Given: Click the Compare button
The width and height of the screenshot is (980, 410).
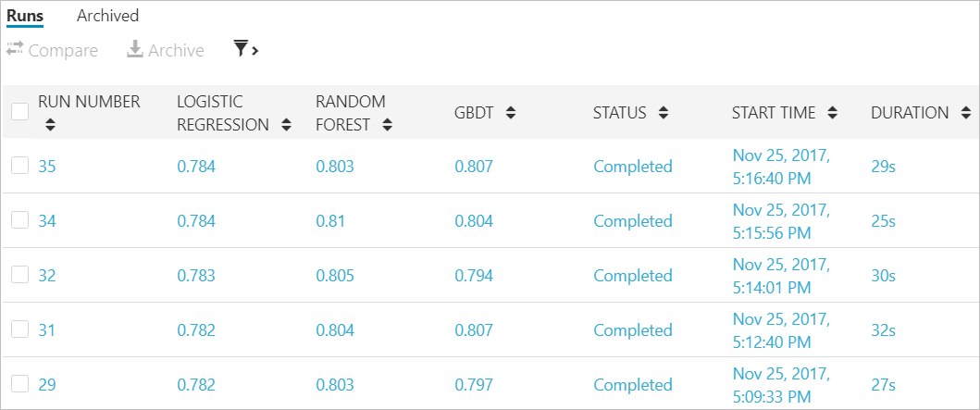Looking at the screenshot, I should click(x=53, y=51).
